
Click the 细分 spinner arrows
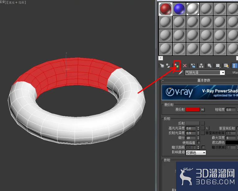pyautogui.click(x=198, y=138)
